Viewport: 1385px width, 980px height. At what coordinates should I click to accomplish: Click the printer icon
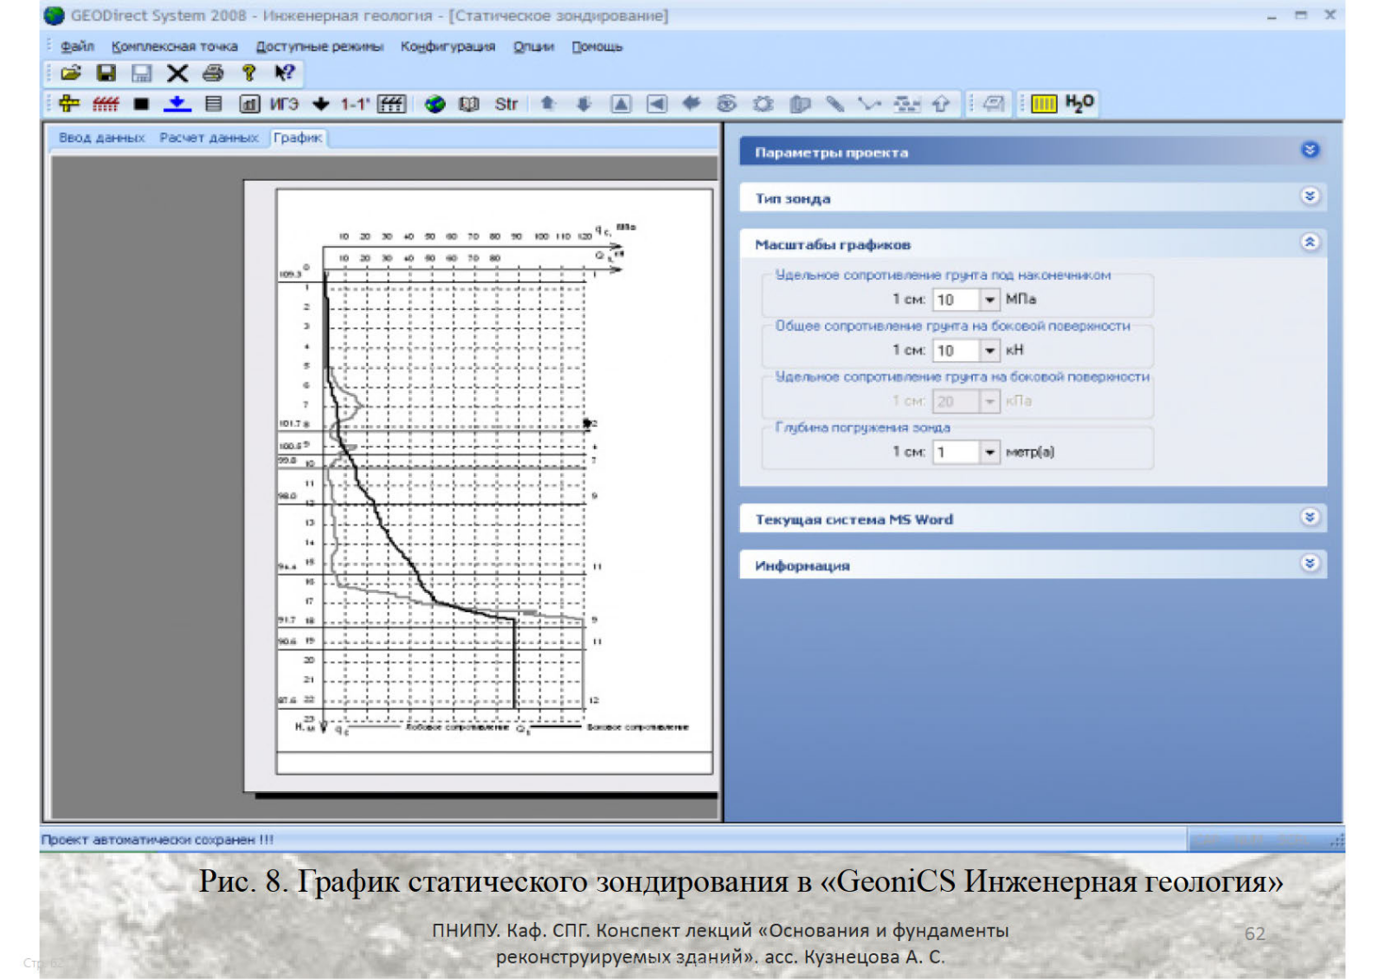click(x=213, y=74)
